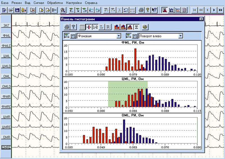Click the scissors cut icon in main toolbar

tap(120, 10)
